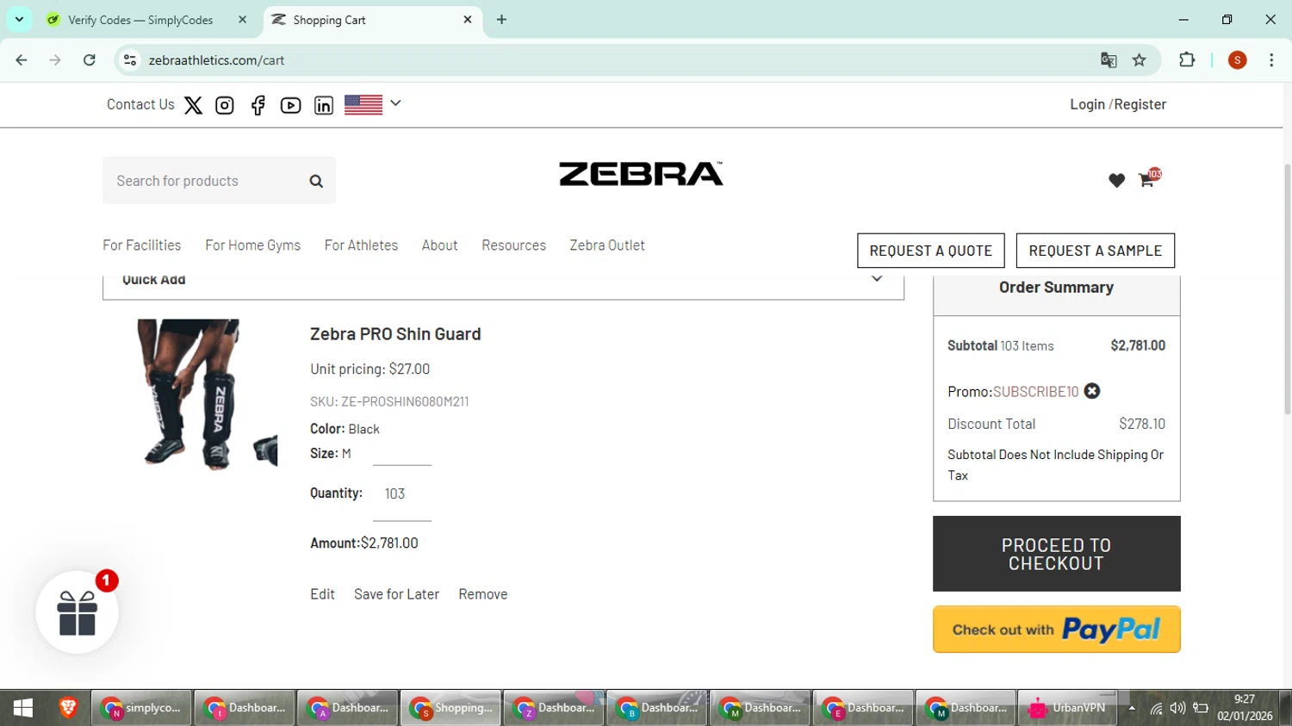The height and width of the screenshot is (726, 1292).
Task: Remove the Shin Guard from cart
Action: tap(483, 594)
